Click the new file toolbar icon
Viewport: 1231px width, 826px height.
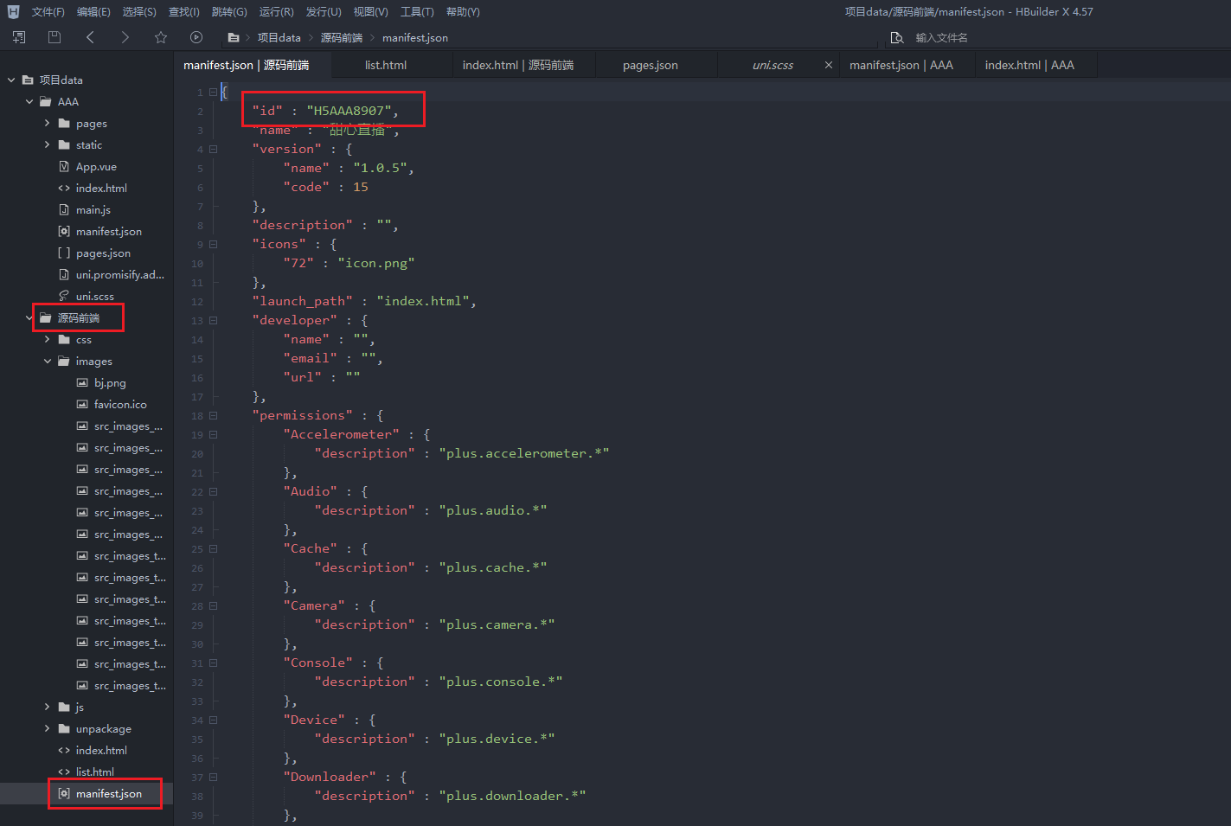19,37
